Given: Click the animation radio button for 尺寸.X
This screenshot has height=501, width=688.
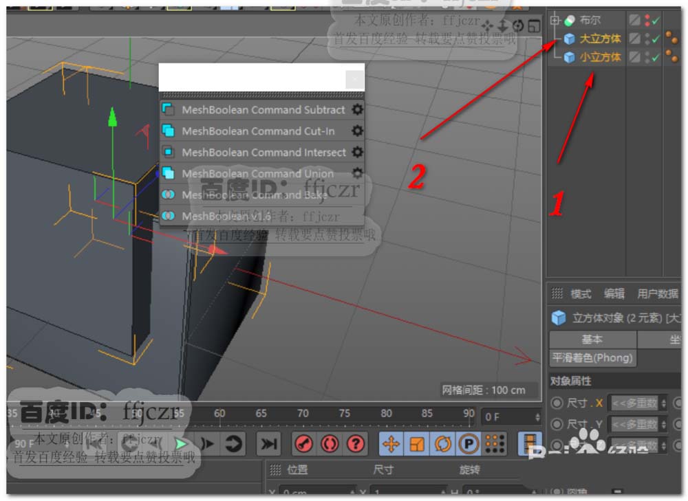Looking at the screenshot, I should point(557,403).
